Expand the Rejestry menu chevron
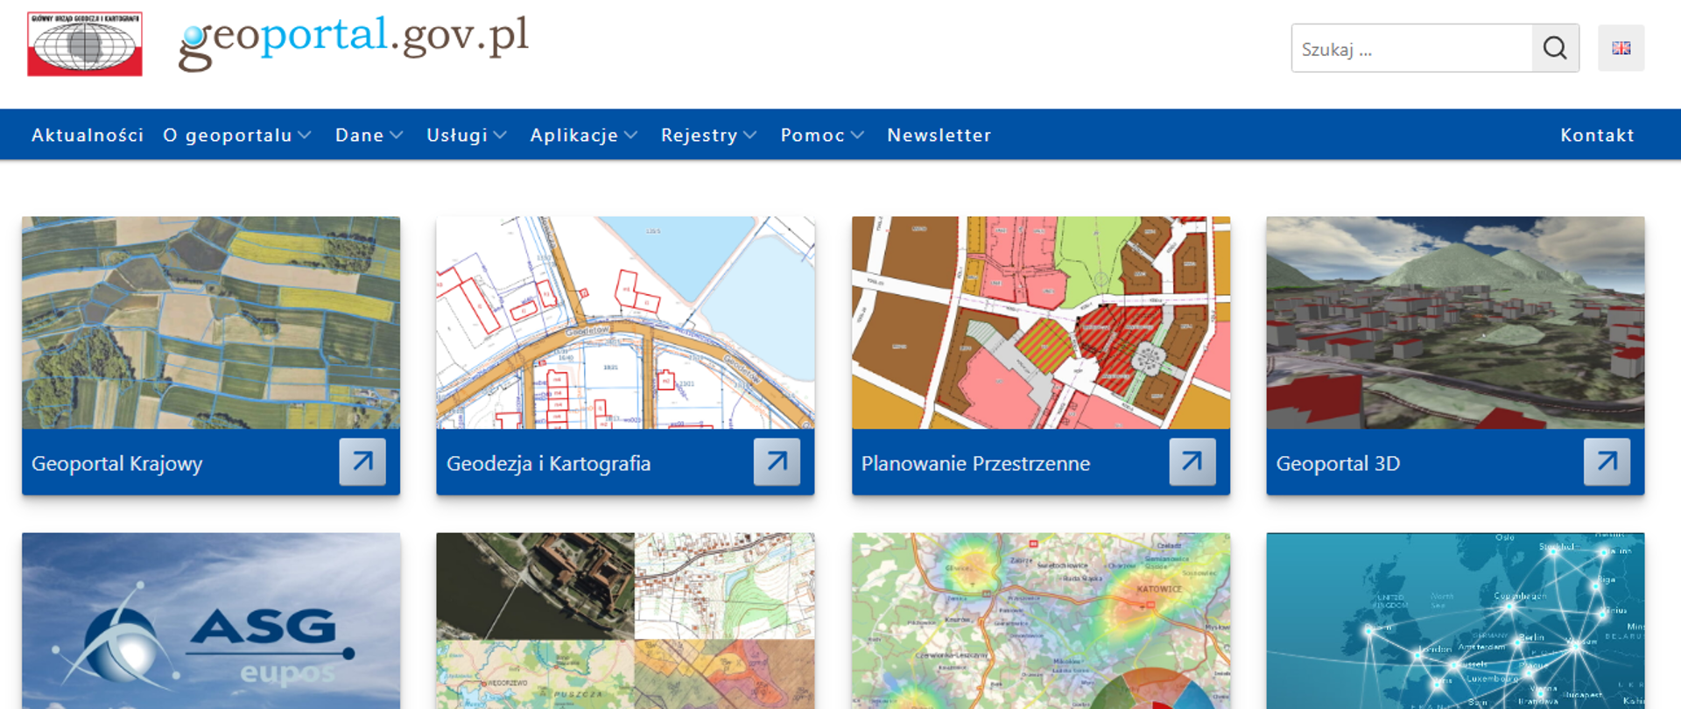 pyautogui.click(x=750, y=135)
